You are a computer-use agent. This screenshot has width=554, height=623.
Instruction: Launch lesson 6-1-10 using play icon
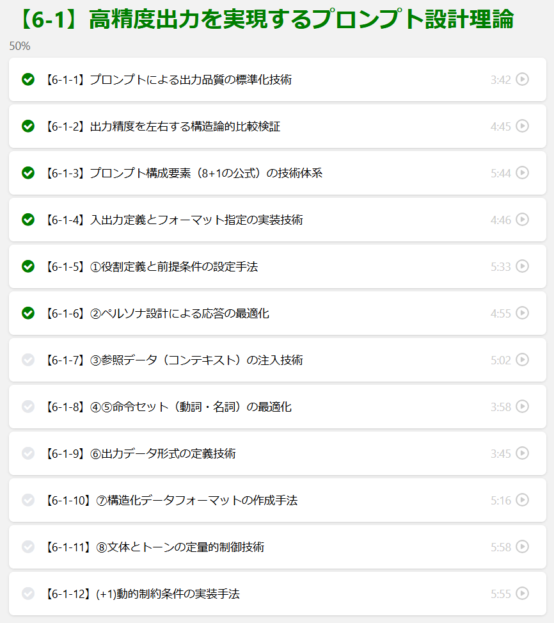point(522,500)
